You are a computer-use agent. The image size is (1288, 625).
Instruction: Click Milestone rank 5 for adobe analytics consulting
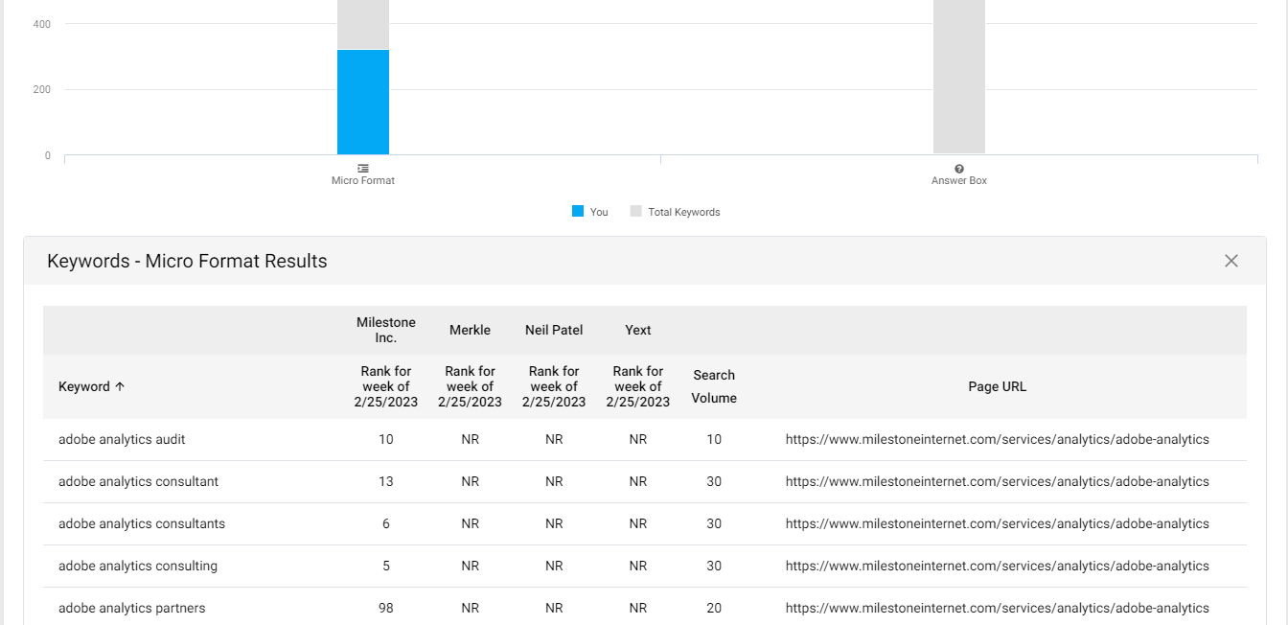386,566
